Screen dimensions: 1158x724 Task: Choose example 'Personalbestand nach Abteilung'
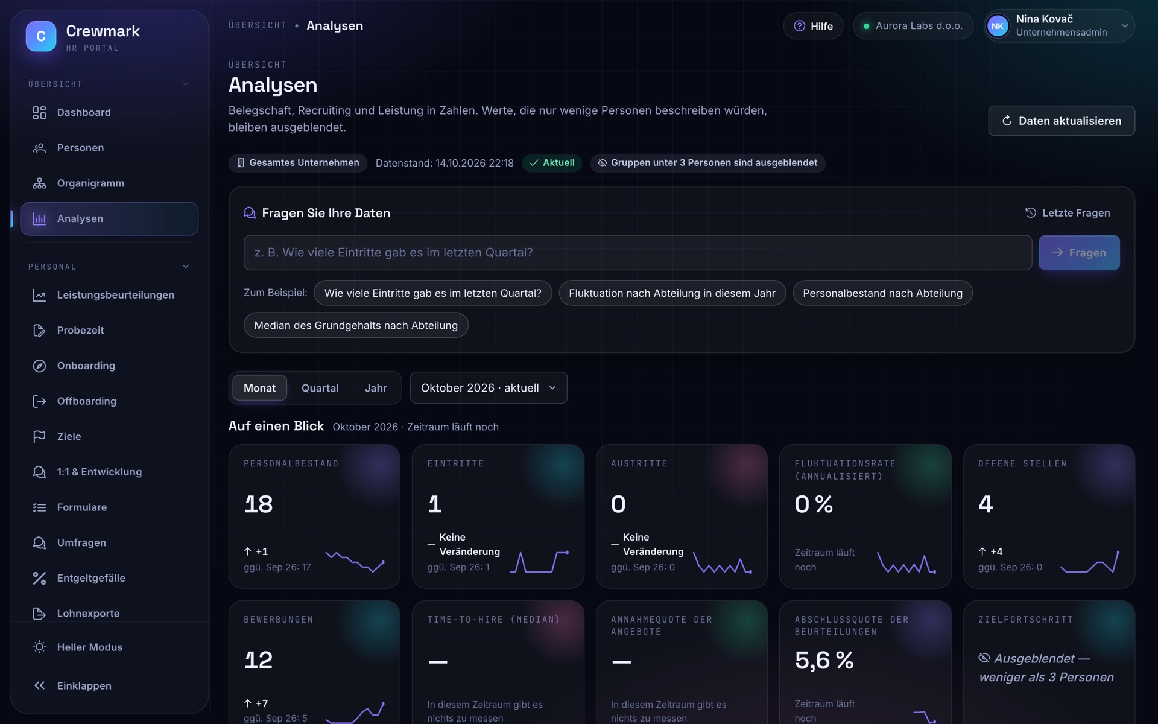[x=882, y=293]
